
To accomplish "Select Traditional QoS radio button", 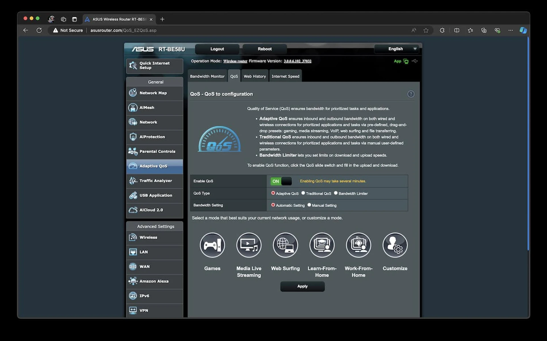I will pyautogui.click(x=303, y=193).
